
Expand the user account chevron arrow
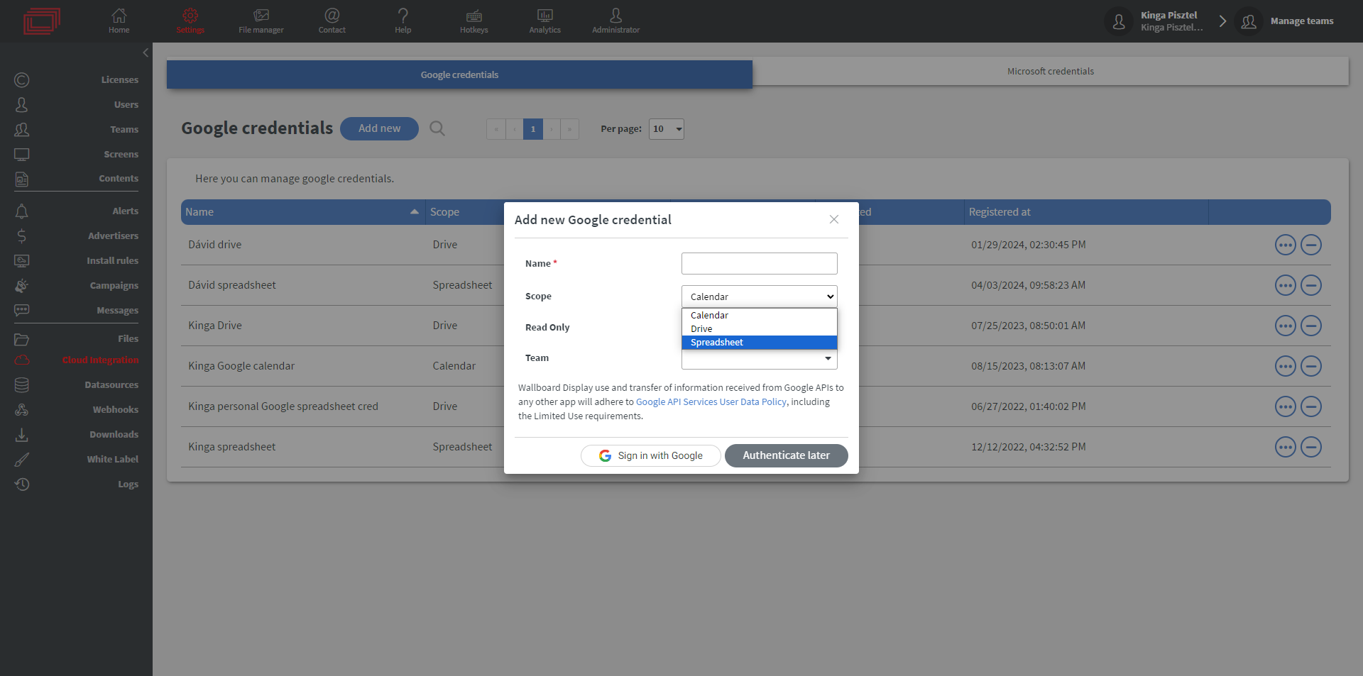(x=1222, y=21)
